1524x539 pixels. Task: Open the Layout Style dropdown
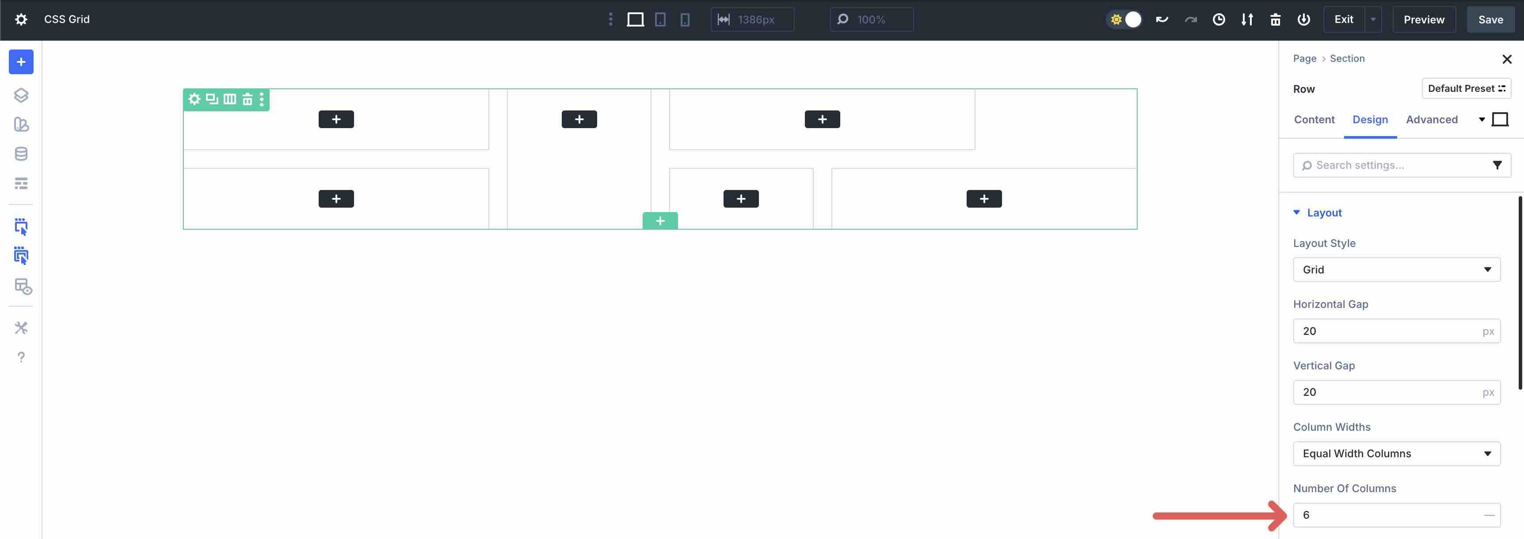click(1396, 269)
